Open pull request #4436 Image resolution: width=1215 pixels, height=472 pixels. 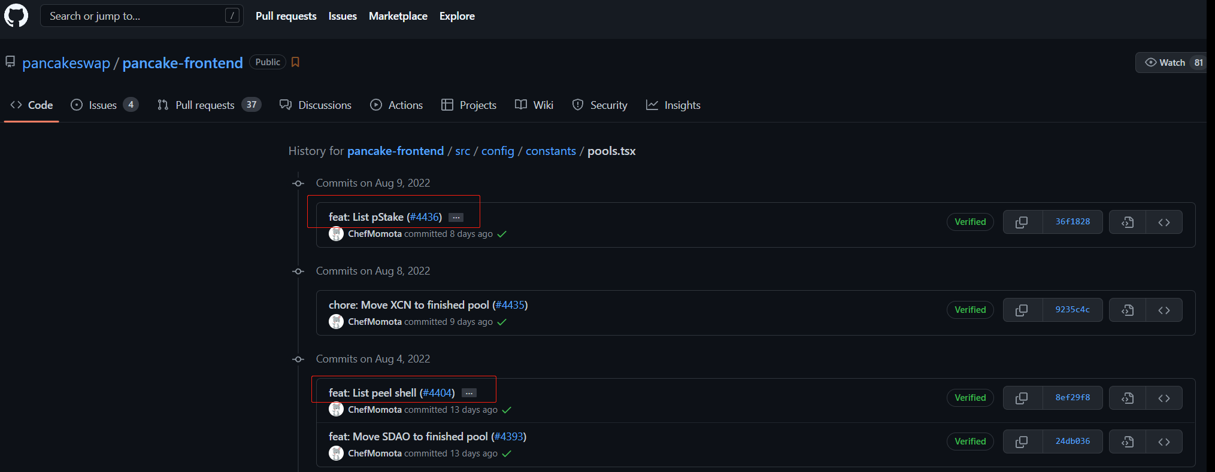click(425, 217)
